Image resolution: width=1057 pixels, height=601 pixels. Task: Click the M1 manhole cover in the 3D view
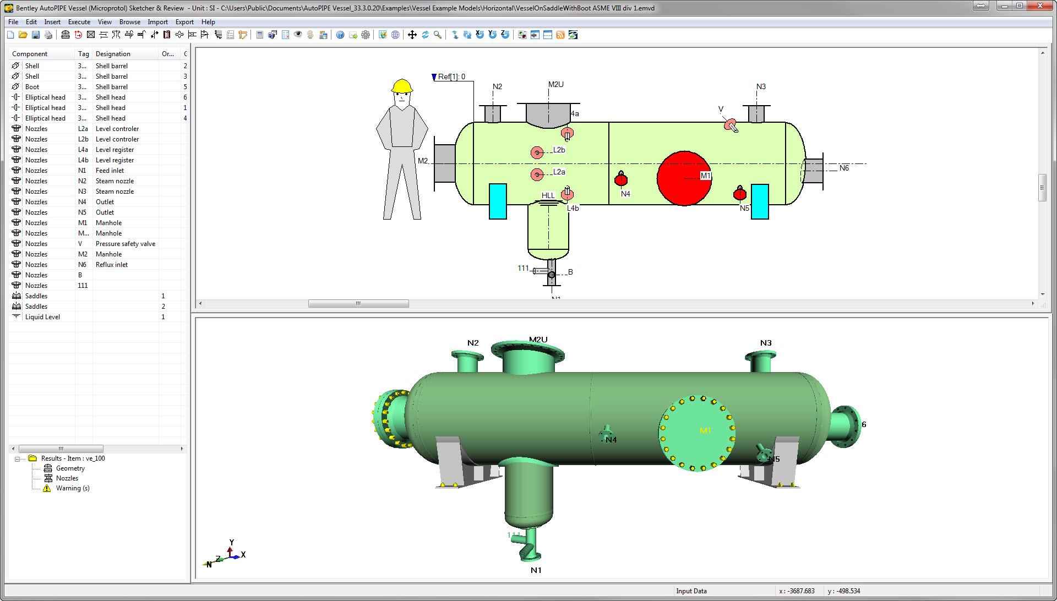pos(697,433)
